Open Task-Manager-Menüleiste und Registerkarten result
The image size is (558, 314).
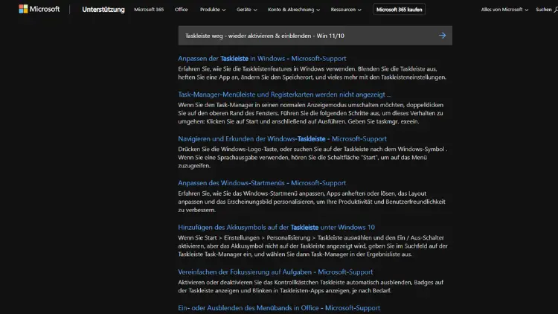click(x=284, y=94)
